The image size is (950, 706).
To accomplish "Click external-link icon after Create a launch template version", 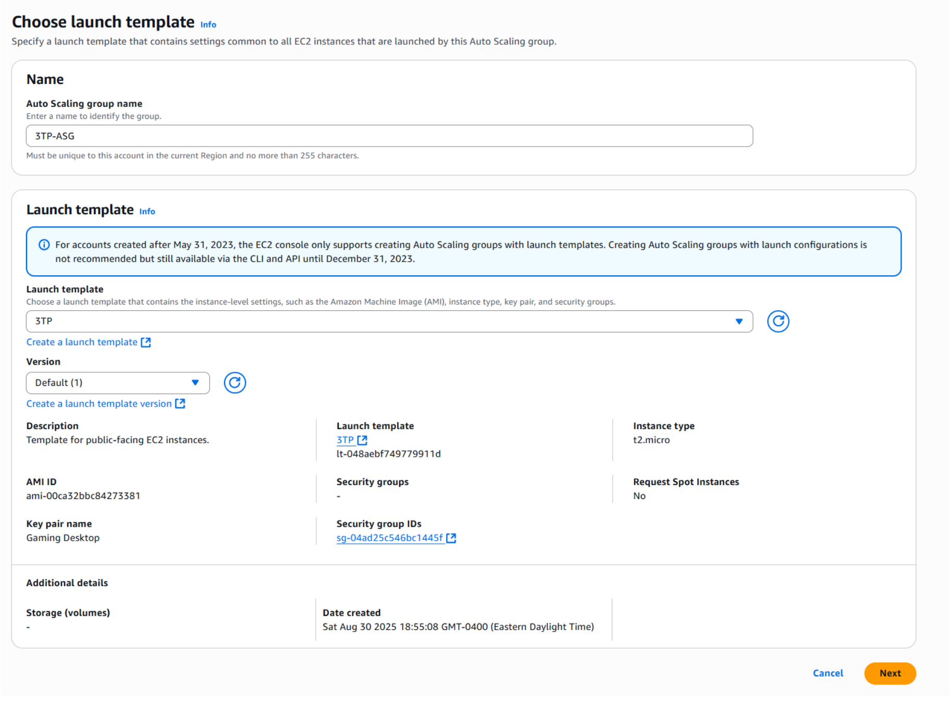I will (x=180, y=404).
